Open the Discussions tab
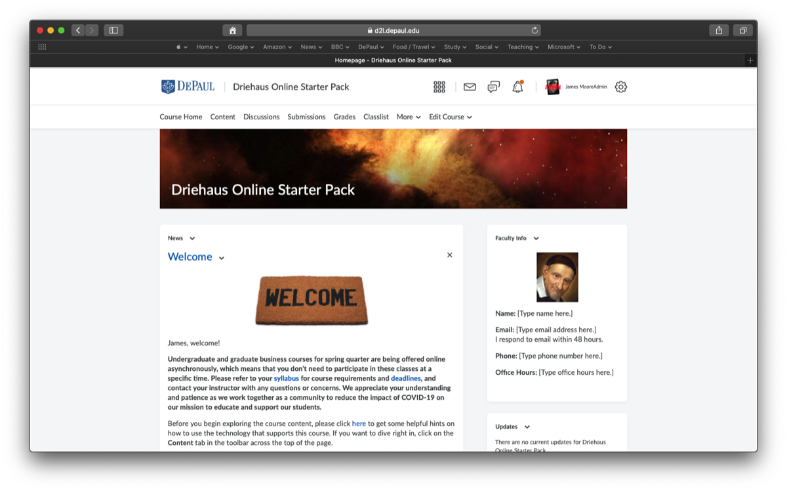This screenshot has height=491, width=787. 261,117
